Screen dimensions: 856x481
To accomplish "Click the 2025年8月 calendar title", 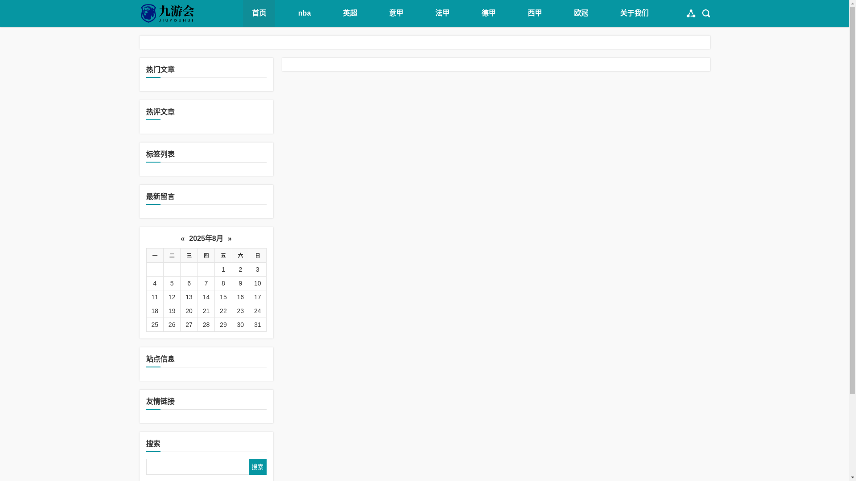I will coord(206,239).
